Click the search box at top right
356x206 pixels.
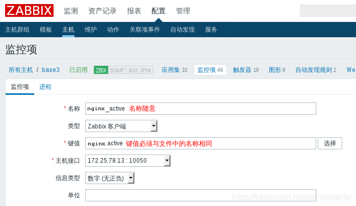coord(328,11)
